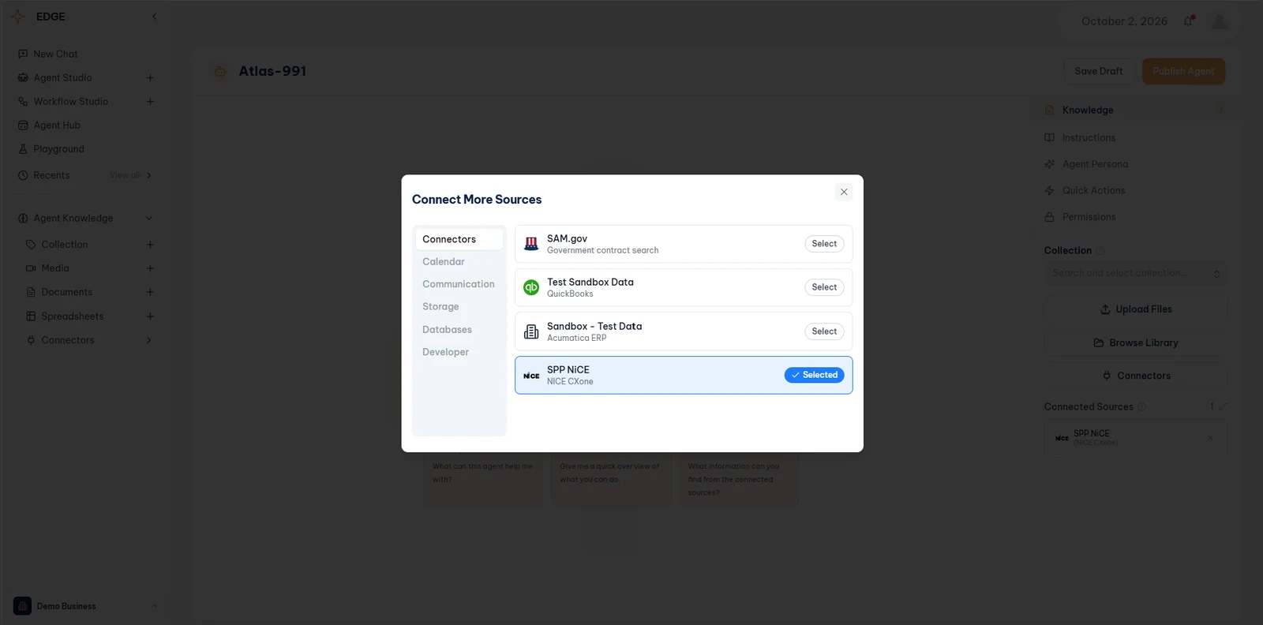The height and width of the screenshot is (625, 1263).
Task: Add new Media
Action: (x=149, y=268)
